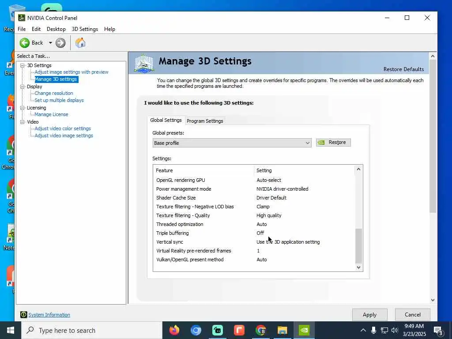
Task: Click the Cancel button
Action: click(x=413, y=315)
